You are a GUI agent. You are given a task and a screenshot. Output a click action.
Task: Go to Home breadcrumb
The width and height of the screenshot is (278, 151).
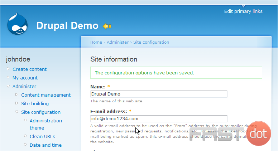[96, 42]
